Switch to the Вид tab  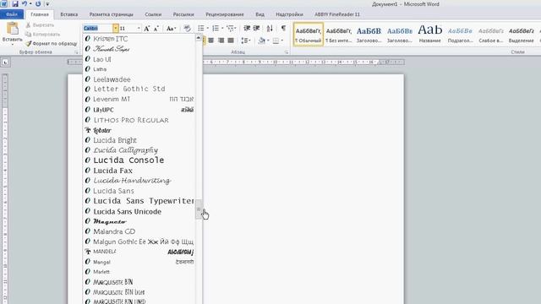pos(260,14)
